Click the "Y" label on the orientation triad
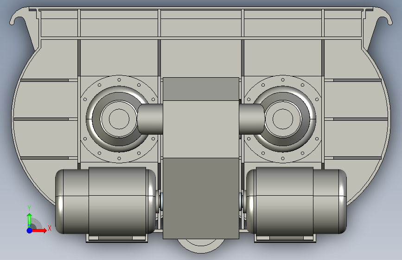 click(x=29, y=208)
